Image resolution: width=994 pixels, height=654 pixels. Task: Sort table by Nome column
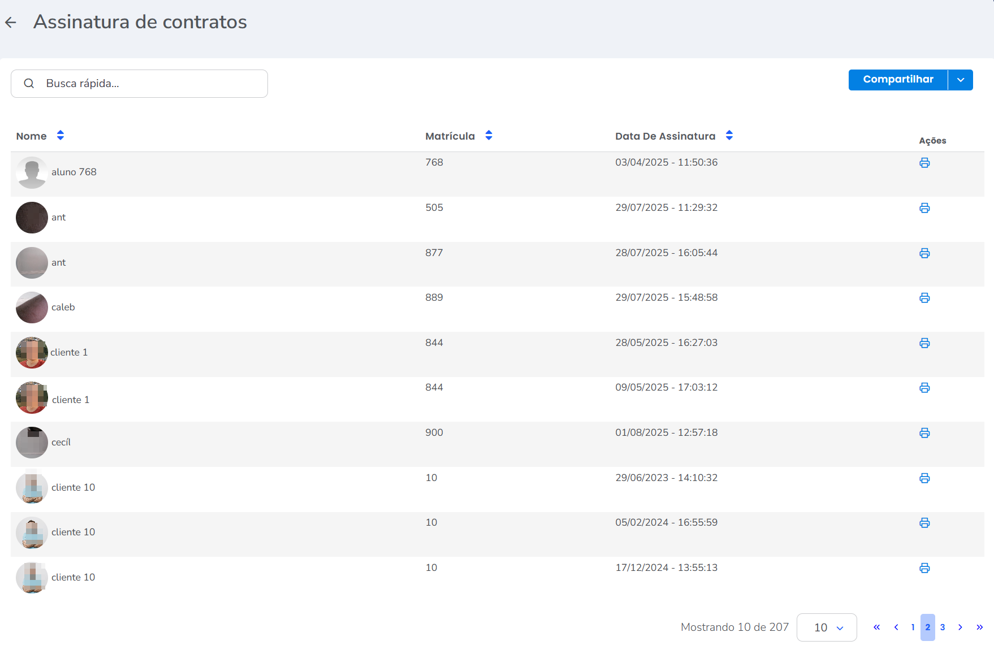[60, 136]
